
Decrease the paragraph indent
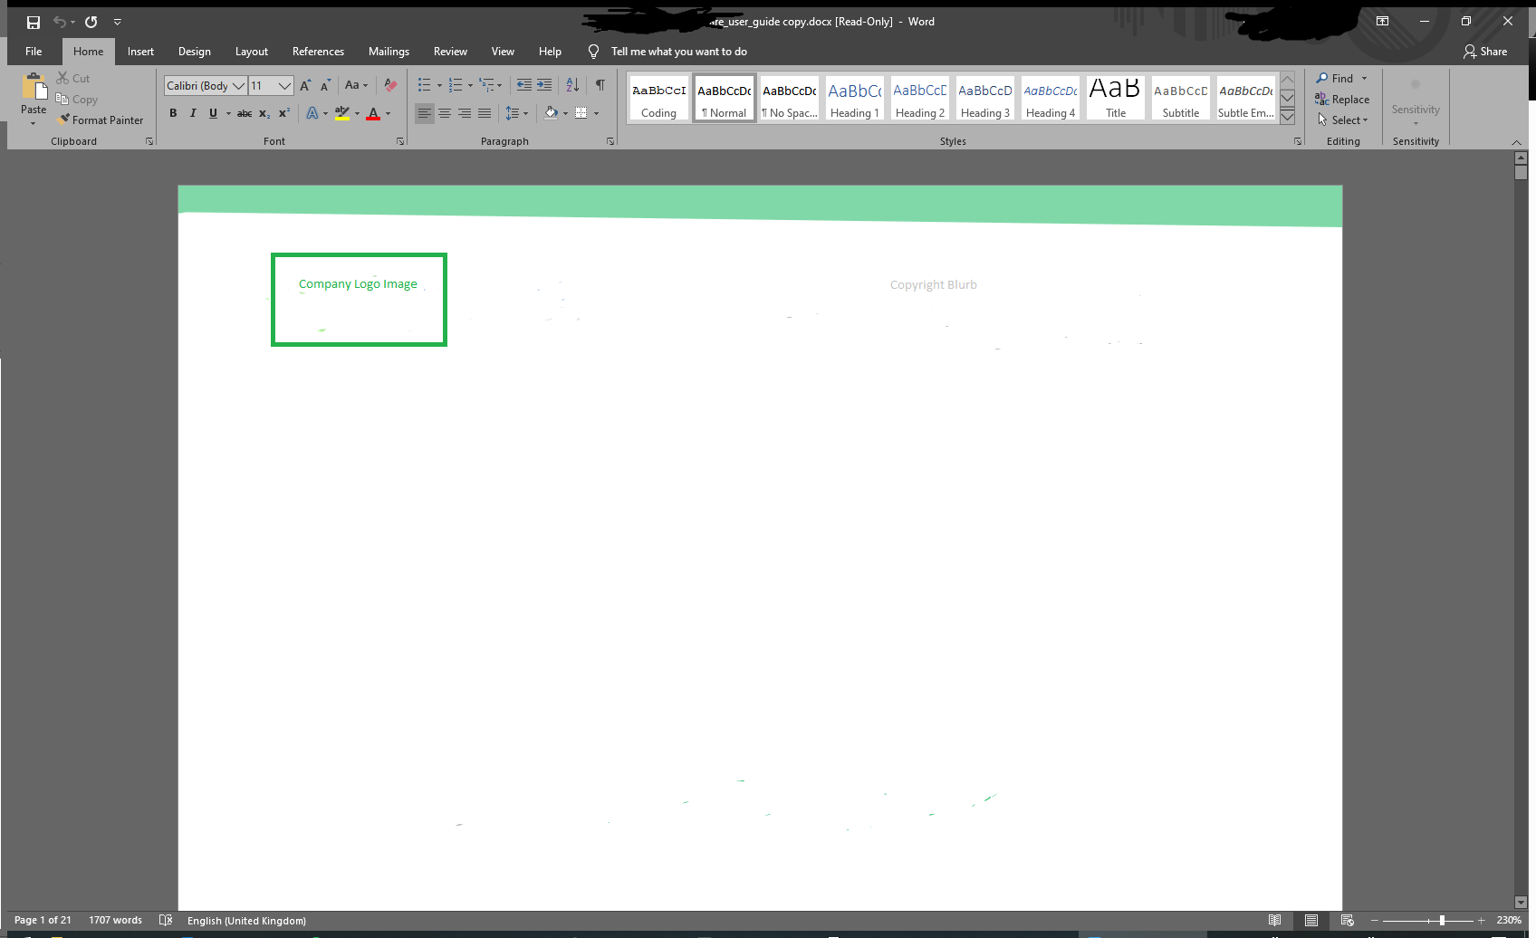[524, 85]
